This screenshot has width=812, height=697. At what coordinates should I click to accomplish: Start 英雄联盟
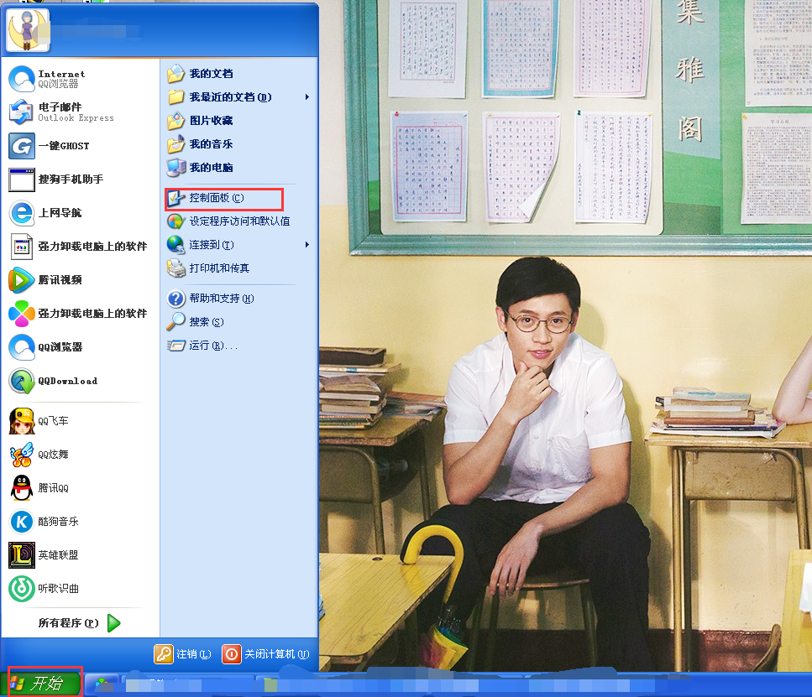click(80, 555)
